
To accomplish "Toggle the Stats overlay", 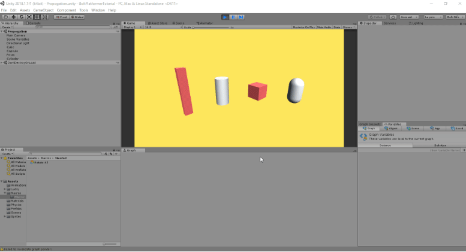I will coord(336,27).
